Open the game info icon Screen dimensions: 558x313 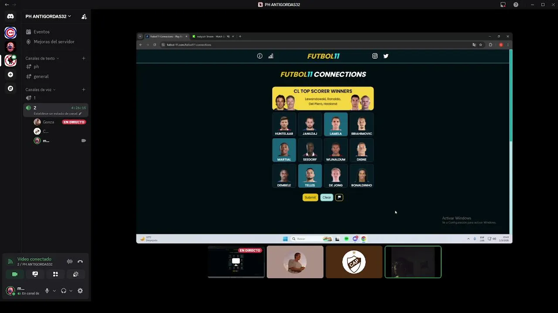[x=260, y=56]
